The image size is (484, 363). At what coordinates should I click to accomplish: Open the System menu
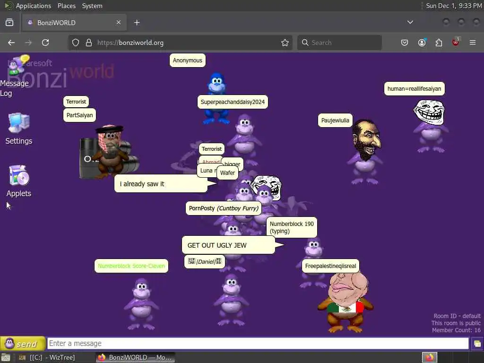pos(92,6)
